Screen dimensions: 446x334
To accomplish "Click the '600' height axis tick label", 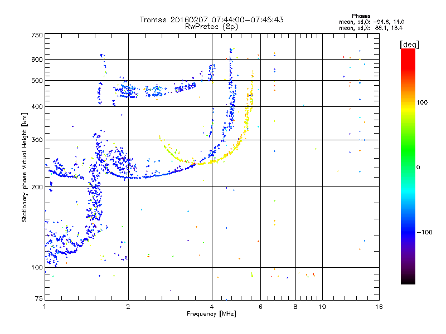I will click(37, 60).
